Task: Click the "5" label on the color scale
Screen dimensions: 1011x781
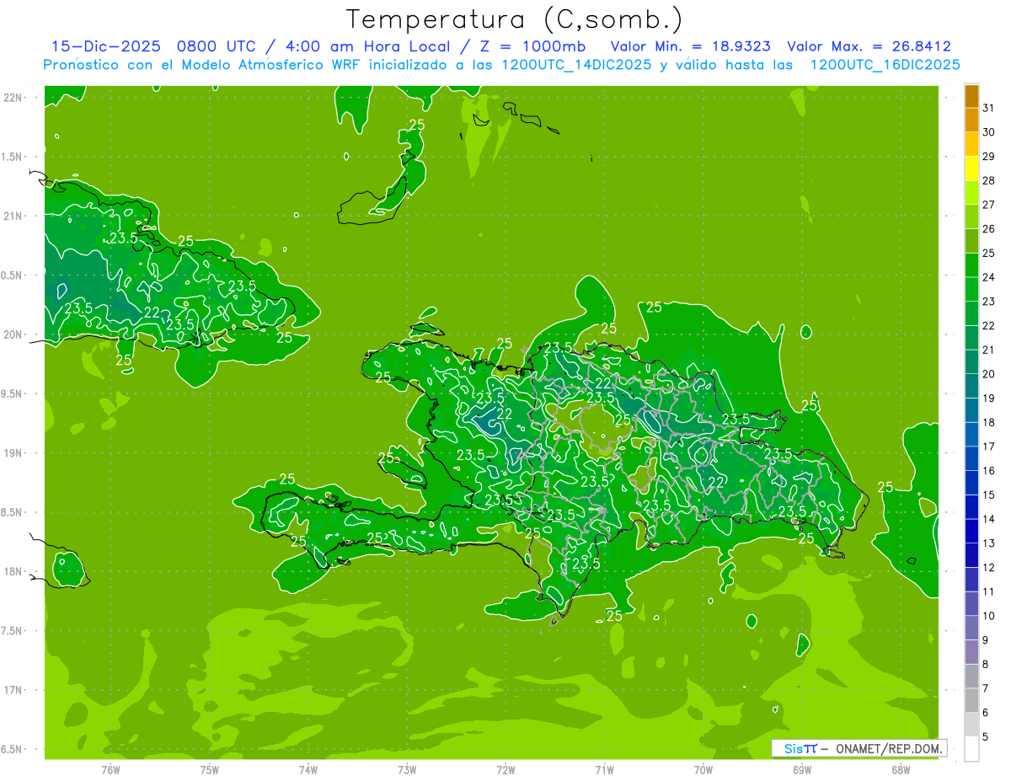Action: (986, 737)
